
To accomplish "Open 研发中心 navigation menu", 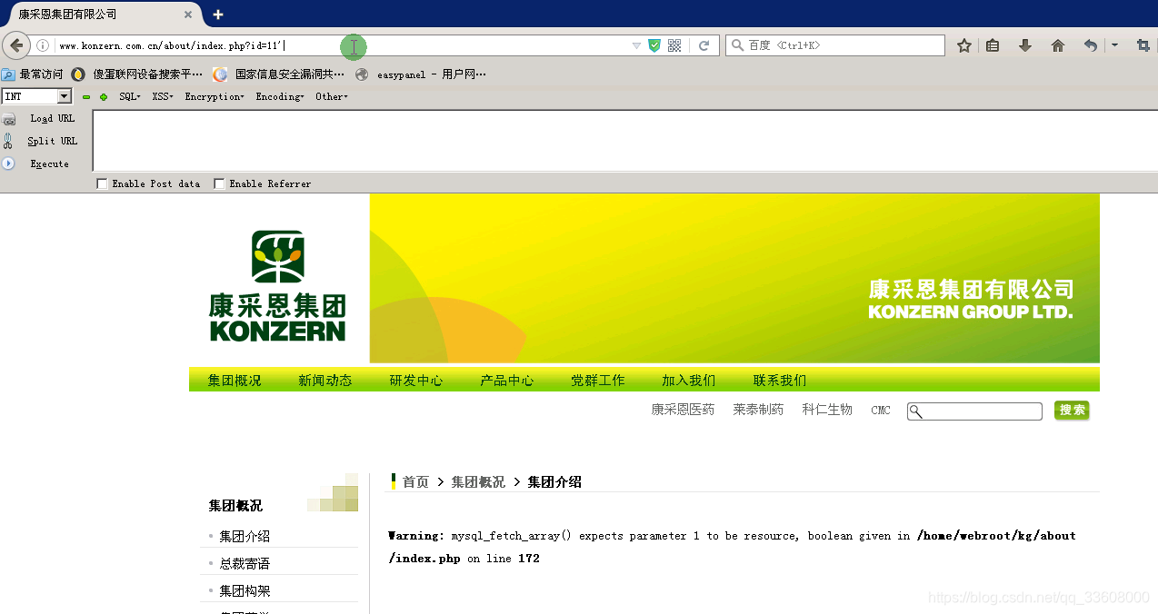I will click(x=416, y=381).
